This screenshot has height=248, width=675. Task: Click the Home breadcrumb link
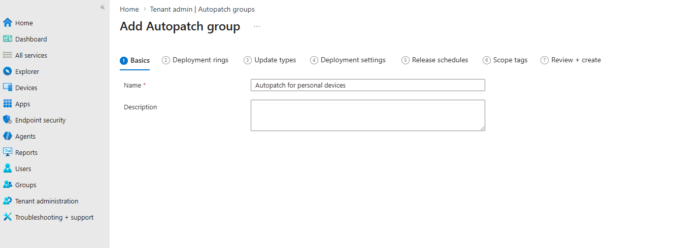click(x=129, y=9)
